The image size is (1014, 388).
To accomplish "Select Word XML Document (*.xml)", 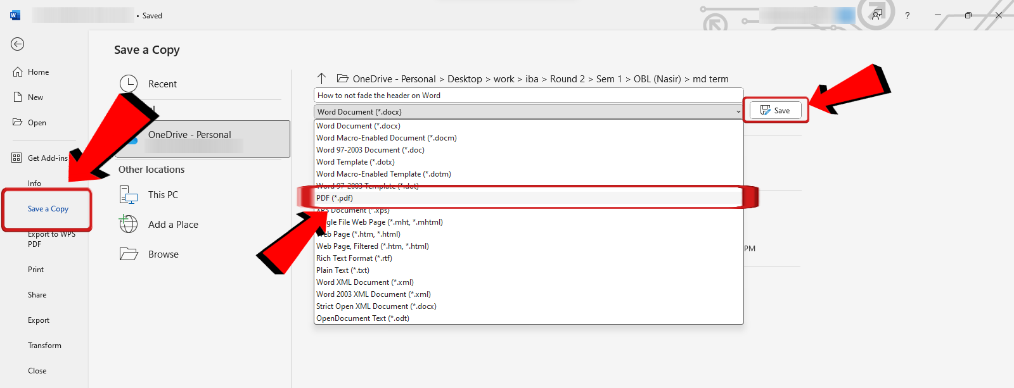I will (x=529, y=282).
